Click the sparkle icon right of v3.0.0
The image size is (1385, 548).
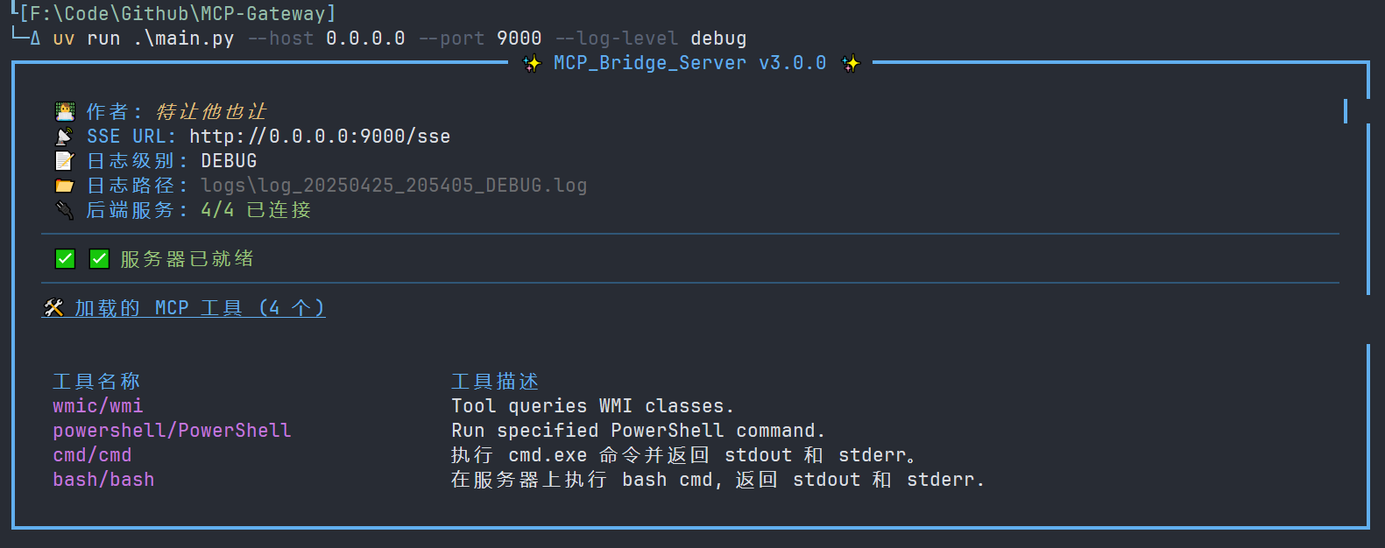[851, 63]
